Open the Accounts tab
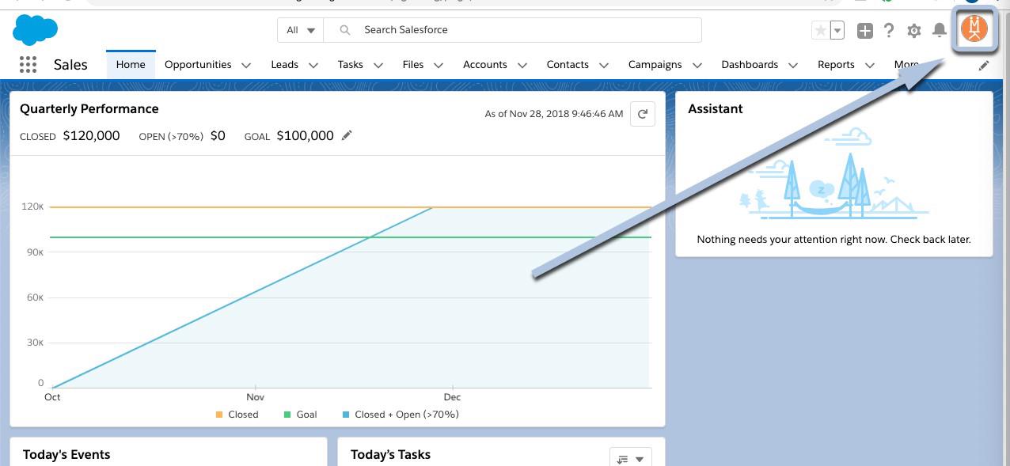Screen dimensions: 1010x466 pos(484,65)
